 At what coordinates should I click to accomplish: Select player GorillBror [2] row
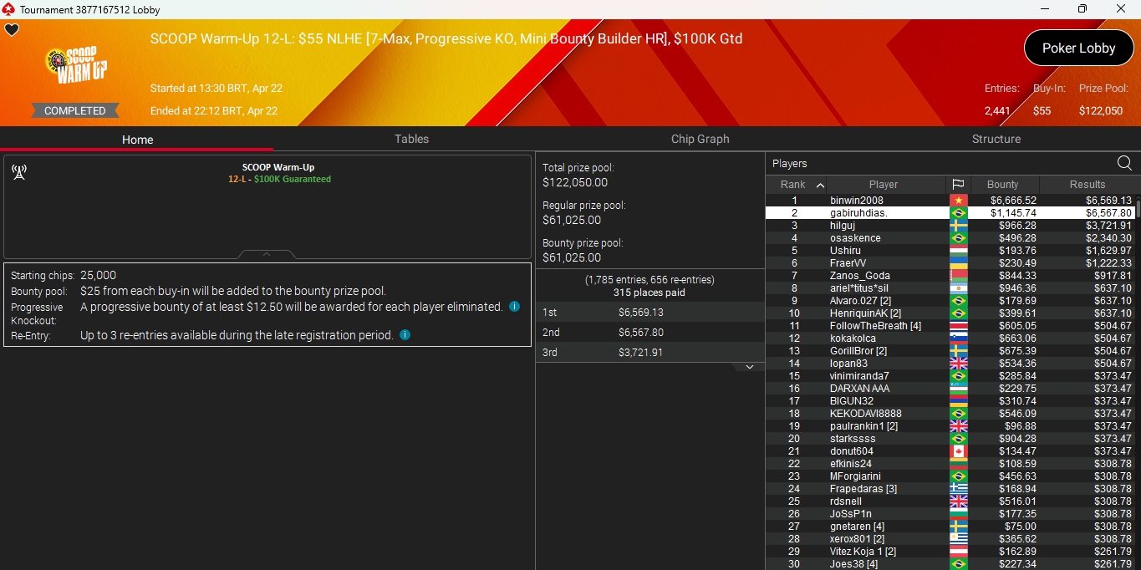(x=950, y=351)
